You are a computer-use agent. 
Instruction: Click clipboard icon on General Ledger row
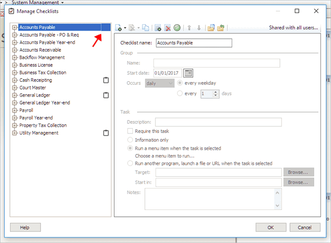coord(106,95)
